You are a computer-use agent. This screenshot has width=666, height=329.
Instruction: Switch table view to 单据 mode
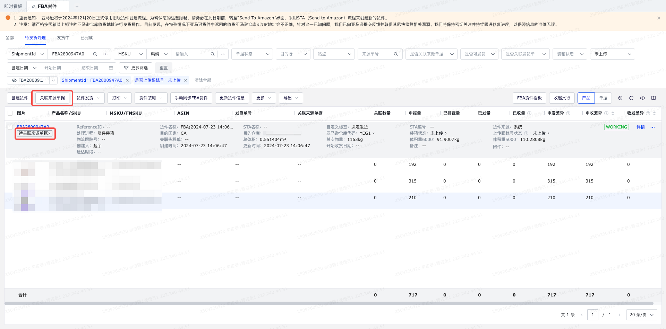[603, 98]
